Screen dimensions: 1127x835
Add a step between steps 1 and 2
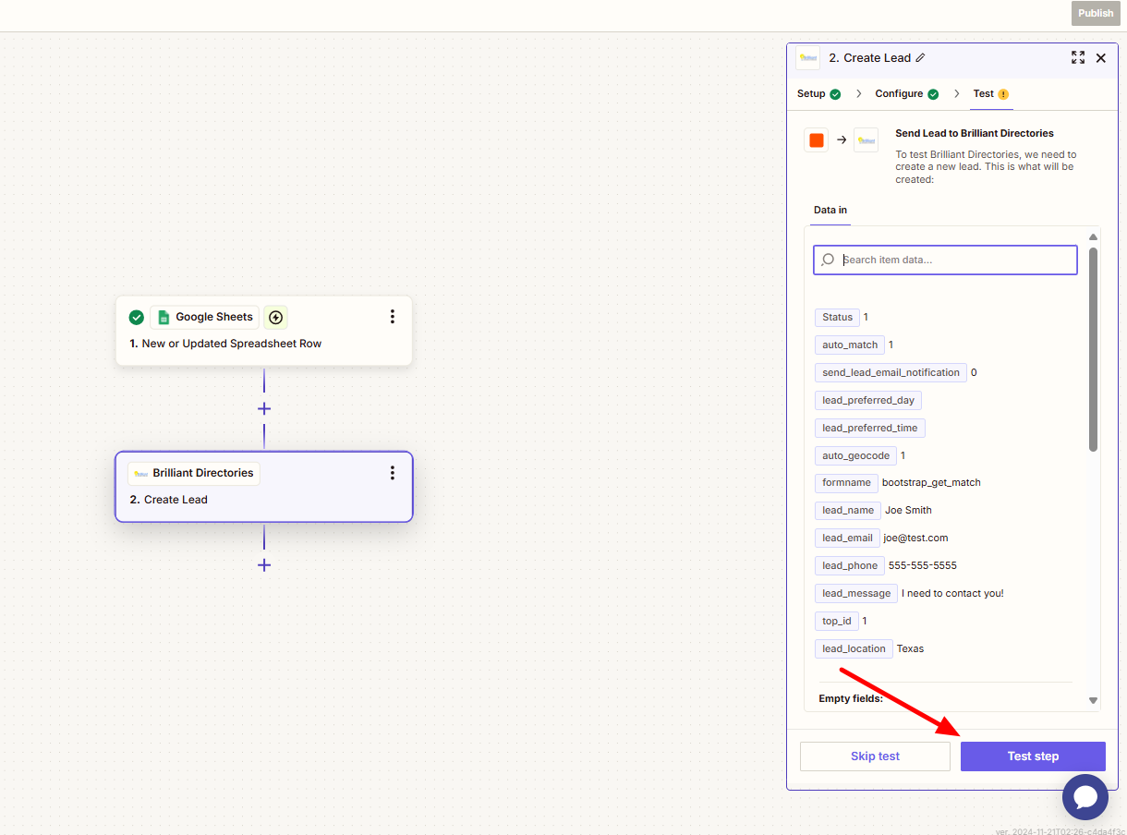264,408
